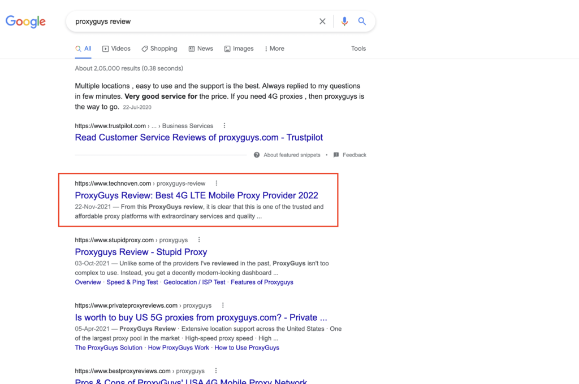Screen dimensions: 579x384
Task: Clear the search box with X icon
Action: tap(322, 21)
